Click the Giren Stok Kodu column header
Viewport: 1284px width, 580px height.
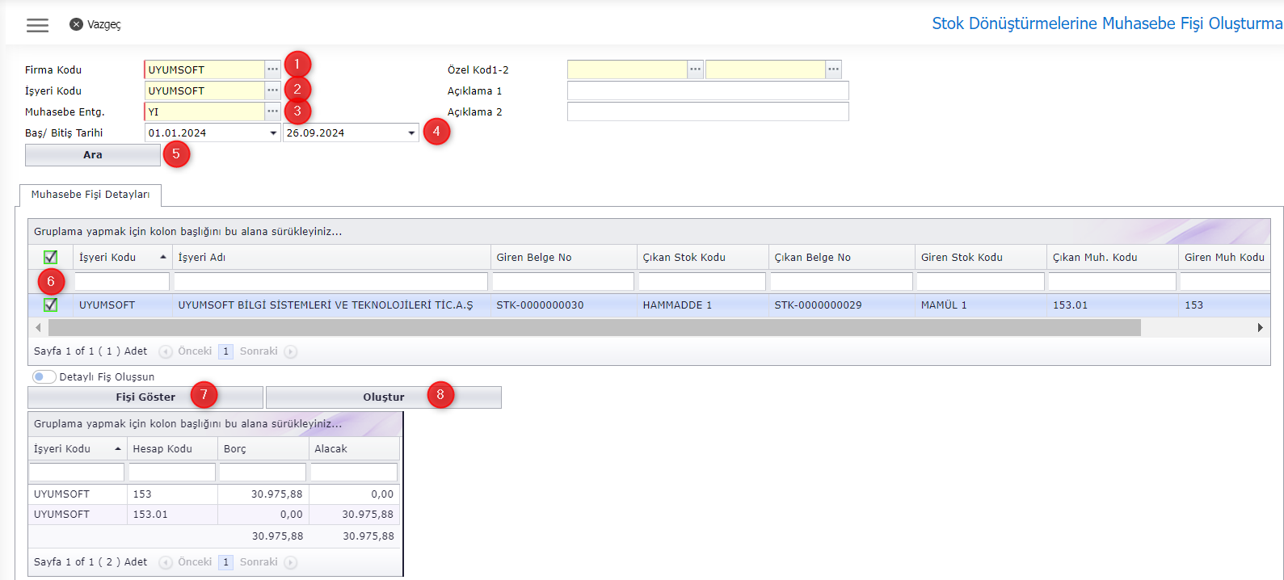coord(981,257)
